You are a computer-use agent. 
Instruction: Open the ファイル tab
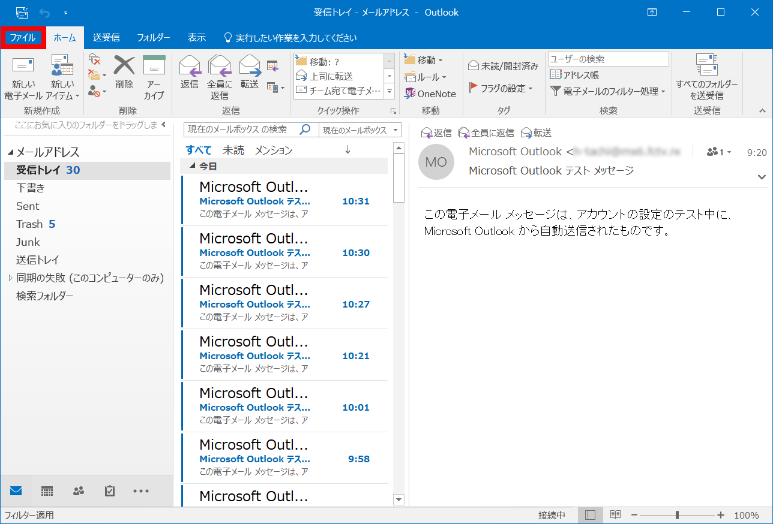coord(23,37)
